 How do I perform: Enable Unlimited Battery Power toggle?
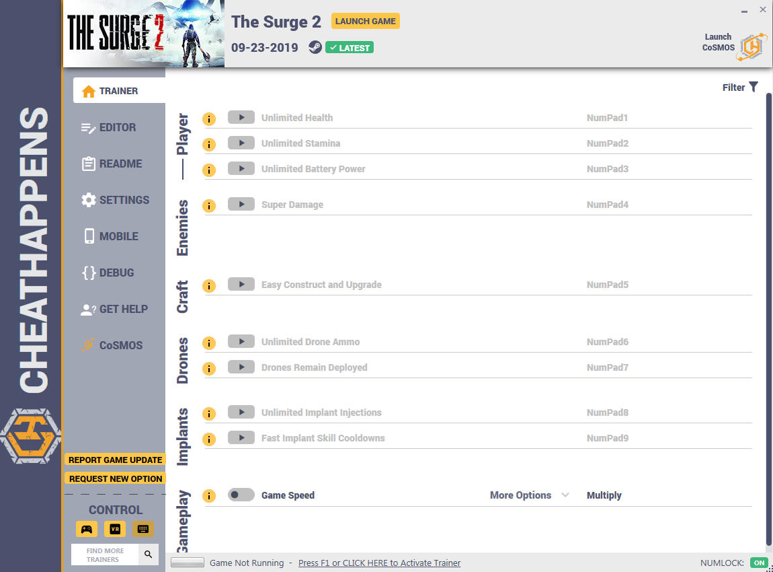click(241, 169)
